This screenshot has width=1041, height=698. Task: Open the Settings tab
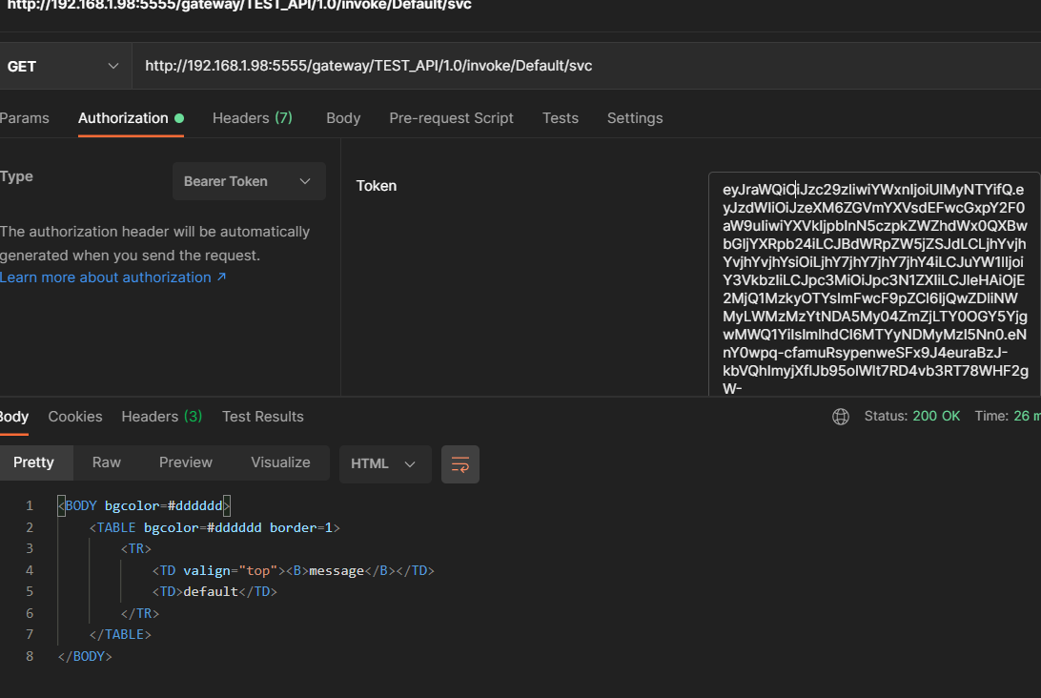[x=635, y=118]
